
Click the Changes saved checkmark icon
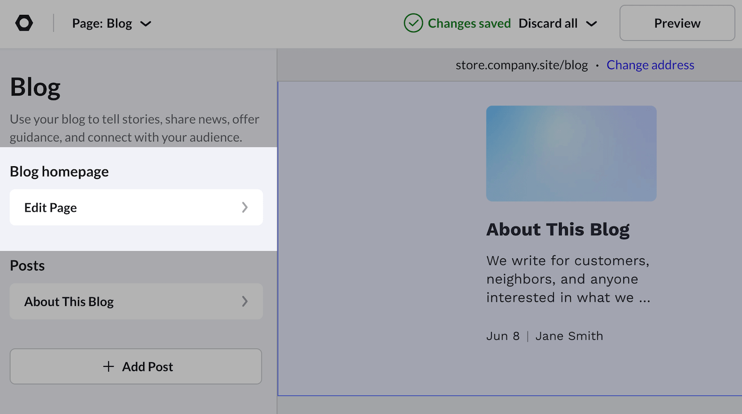[x=413, y=23]
